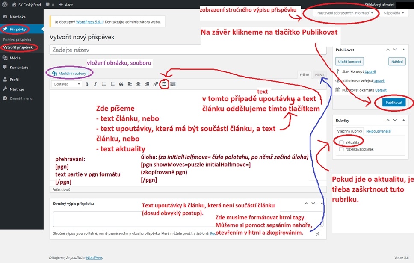
Task: Click the Verze 5.6 footer text
Action: 401,258
